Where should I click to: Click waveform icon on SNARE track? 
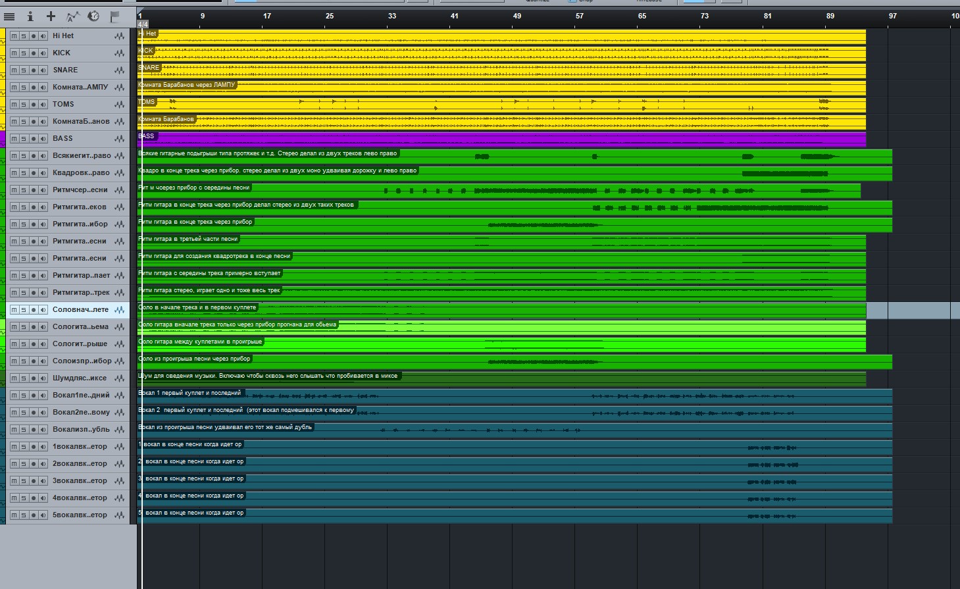tap(119, 70)
